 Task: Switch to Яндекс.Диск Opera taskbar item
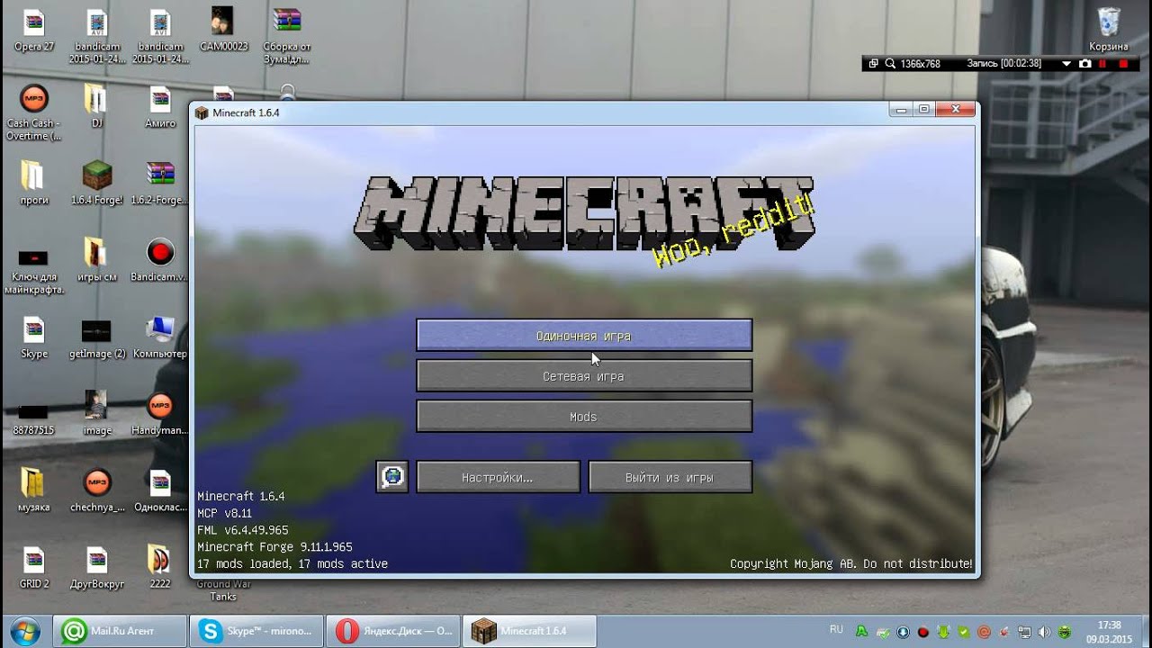pyautogui.click(x=392, y=631)
